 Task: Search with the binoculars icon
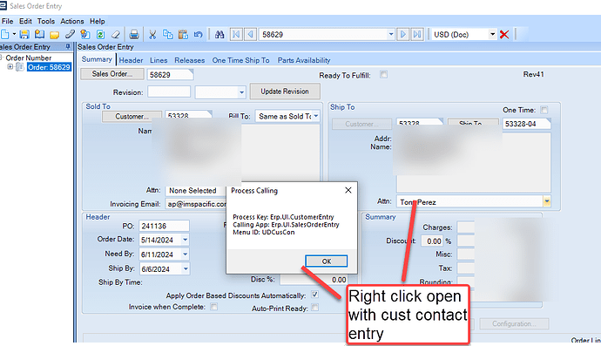(219, 35)
